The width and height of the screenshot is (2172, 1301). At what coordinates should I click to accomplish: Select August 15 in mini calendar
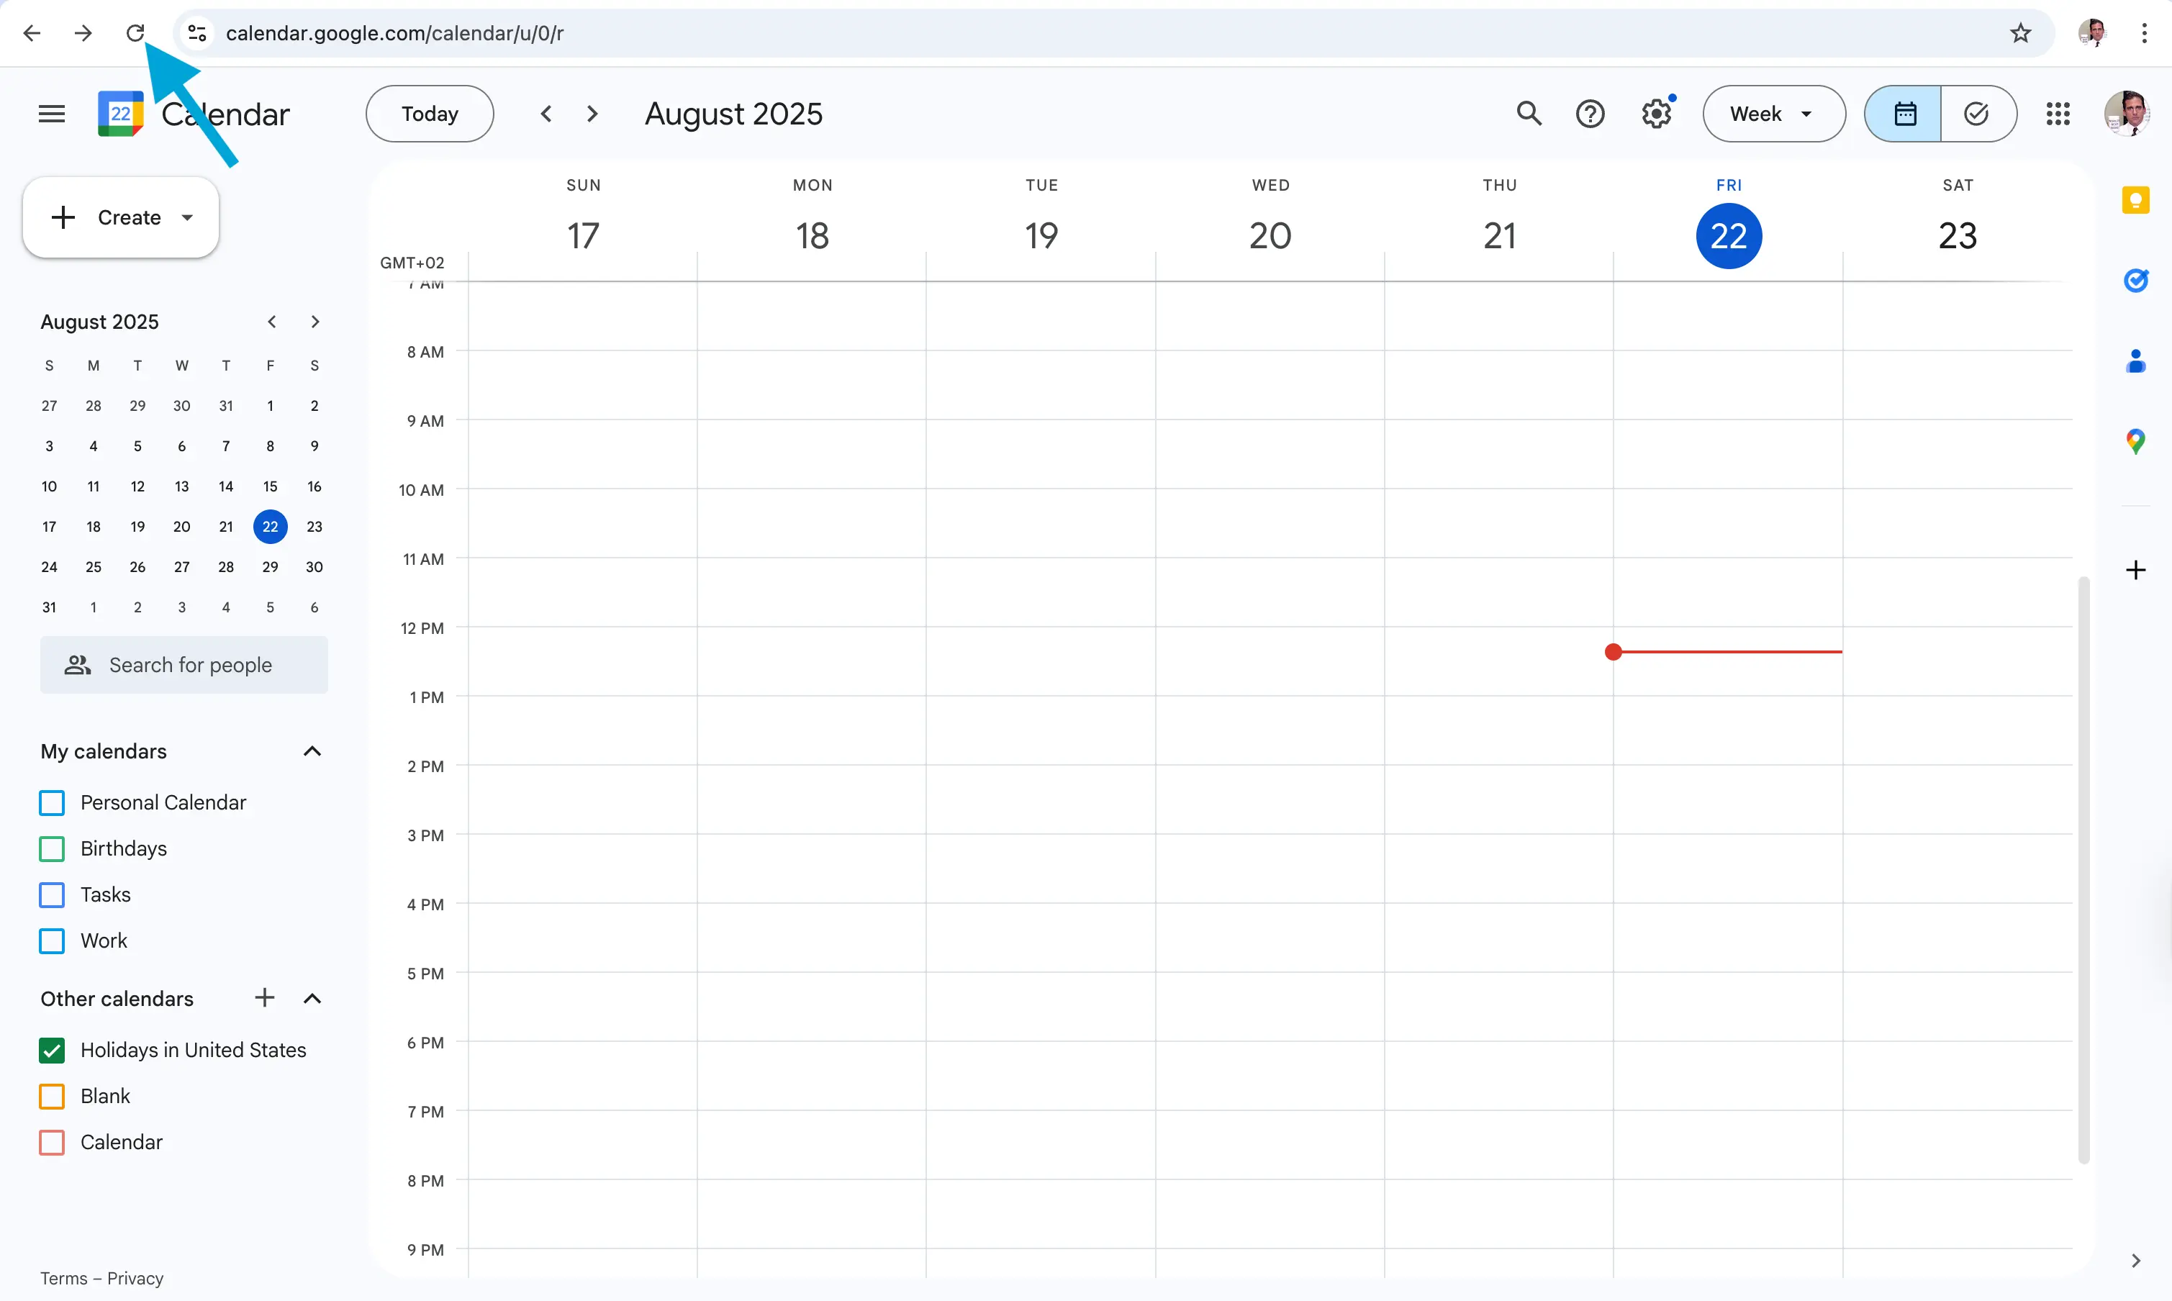tap(270, 486)
